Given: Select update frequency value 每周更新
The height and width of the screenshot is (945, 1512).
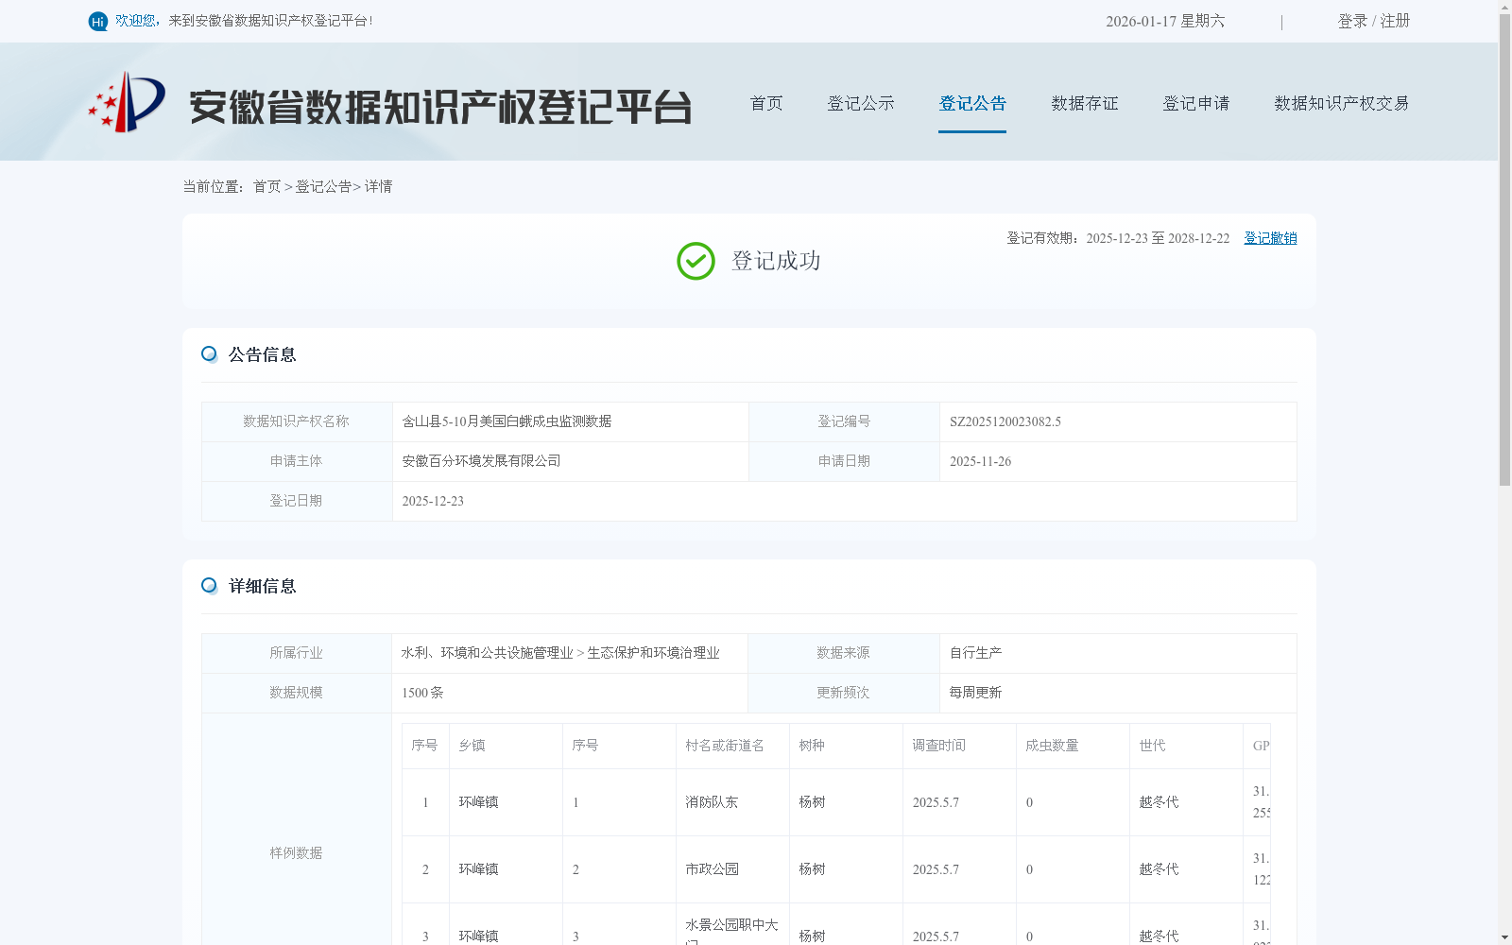Looking at the screenshot, I should [x=975, y=693].
